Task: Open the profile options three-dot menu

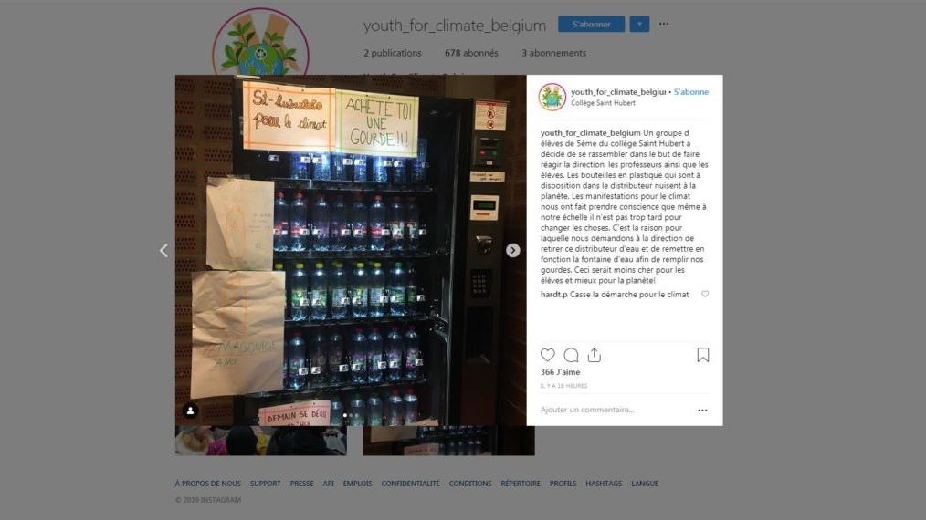Action: [664, 25]
